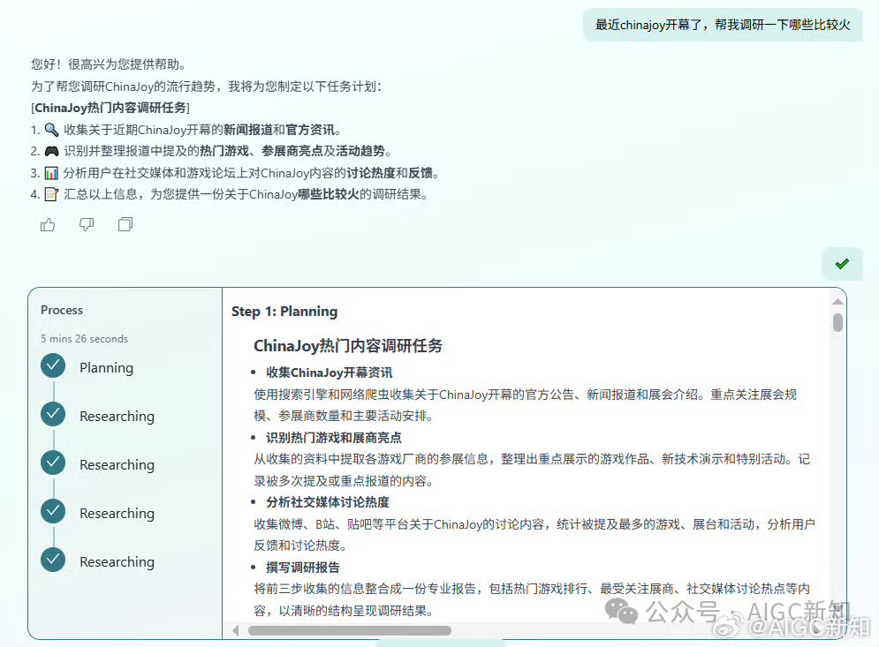Click the thumbs down icon

click(87, 224)
